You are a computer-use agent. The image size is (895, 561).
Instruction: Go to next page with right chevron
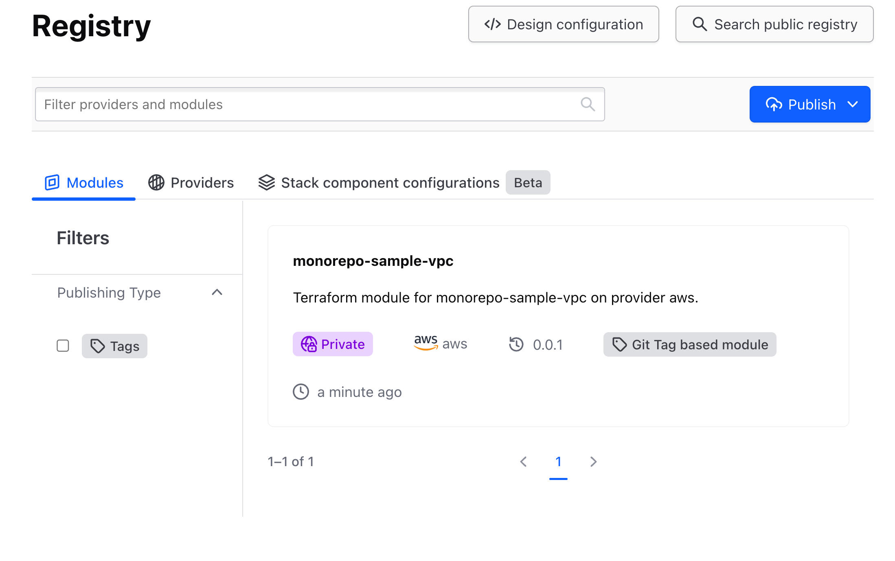pyautogui.click(x=593, y=461)
